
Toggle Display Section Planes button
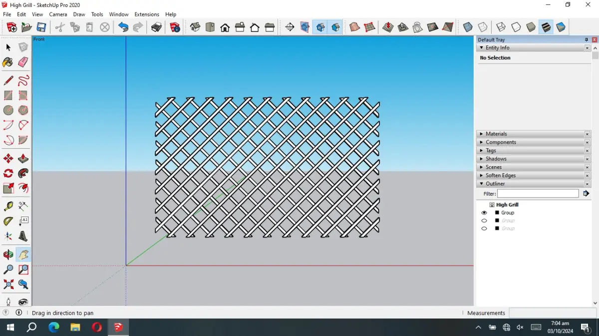[305, 27]
